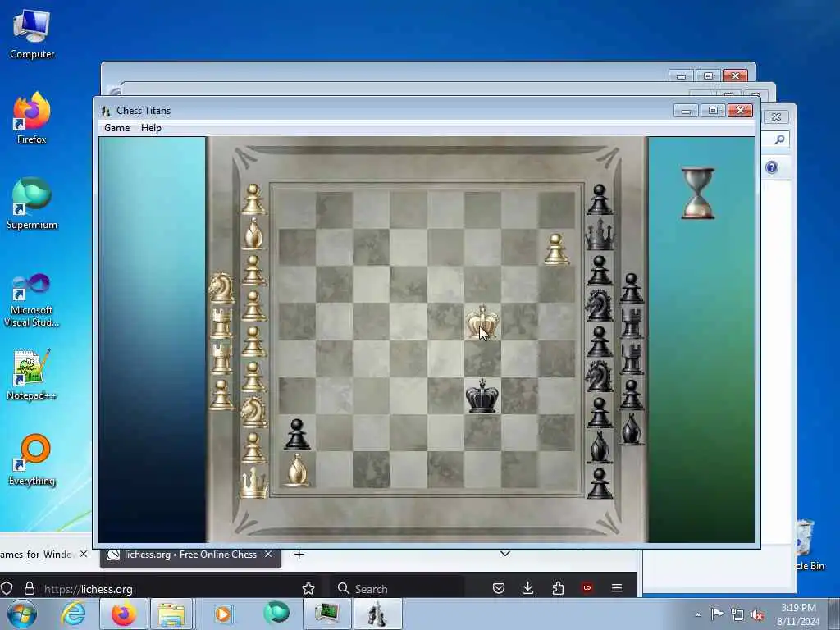This screenshot has width=840, height=630.
Task: Click the Windows Start button
Action: click(21, 614)
